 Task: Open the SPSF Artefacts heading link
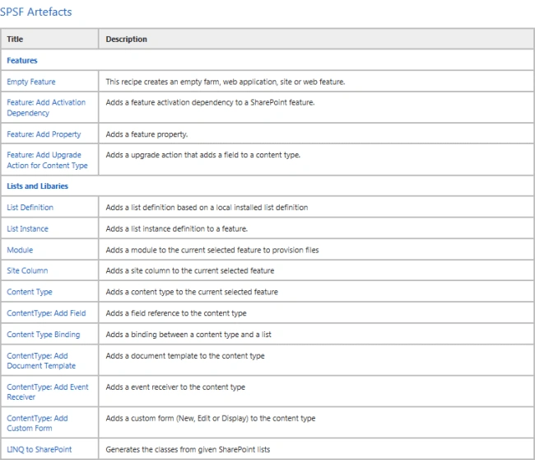[x=36, y=12]
